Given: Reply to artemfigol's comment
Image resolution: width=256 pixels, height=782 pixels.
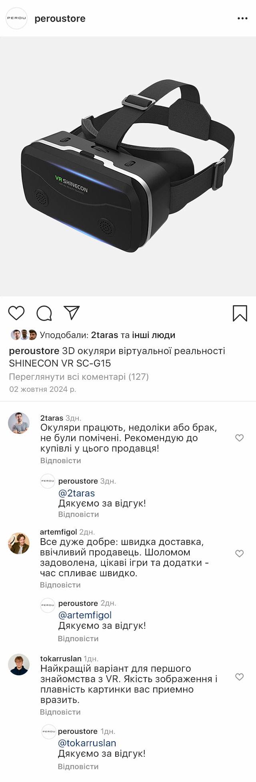Looking at the screenshot, I should pyautogui.click(x=60, y=585).
